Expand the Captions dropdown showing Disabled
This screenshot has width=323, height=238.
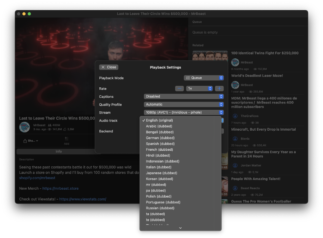click(184, 97)
